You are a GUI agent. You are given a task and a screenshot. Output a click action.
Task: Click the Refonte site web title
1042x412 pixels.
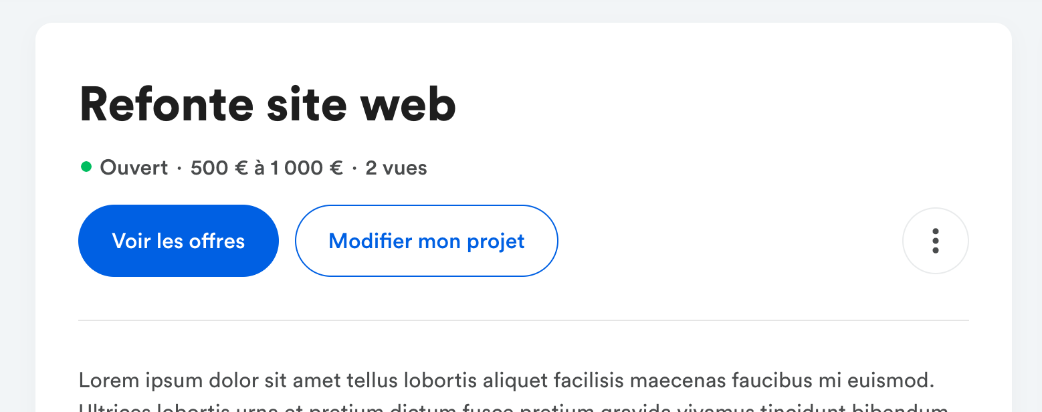[x=268, y=106]
